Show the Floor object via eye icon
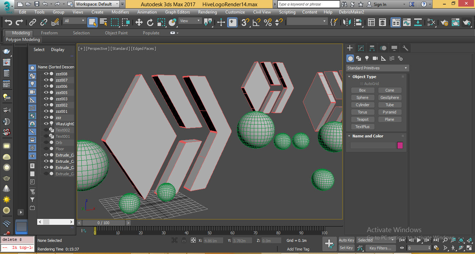 click(x=46, y=149)
